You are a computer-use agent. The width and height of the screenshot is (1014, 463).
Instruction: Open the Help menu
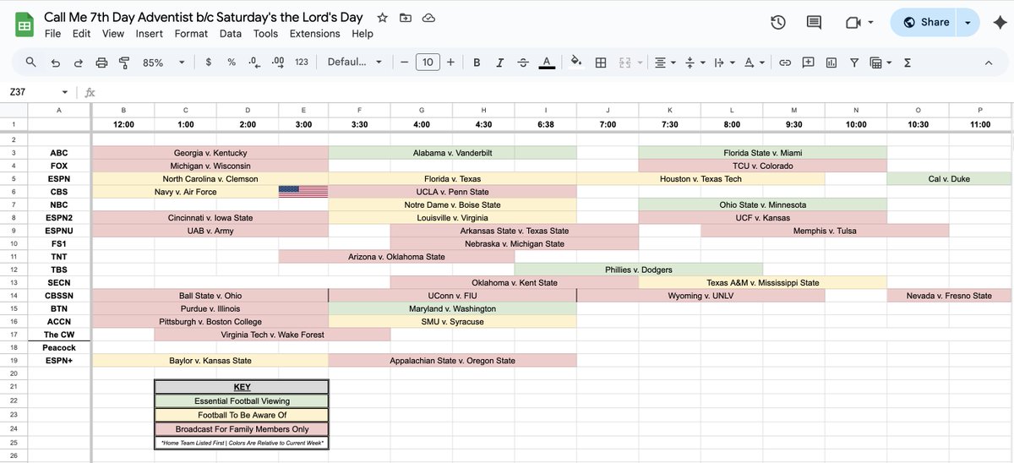tap(363, 34)
